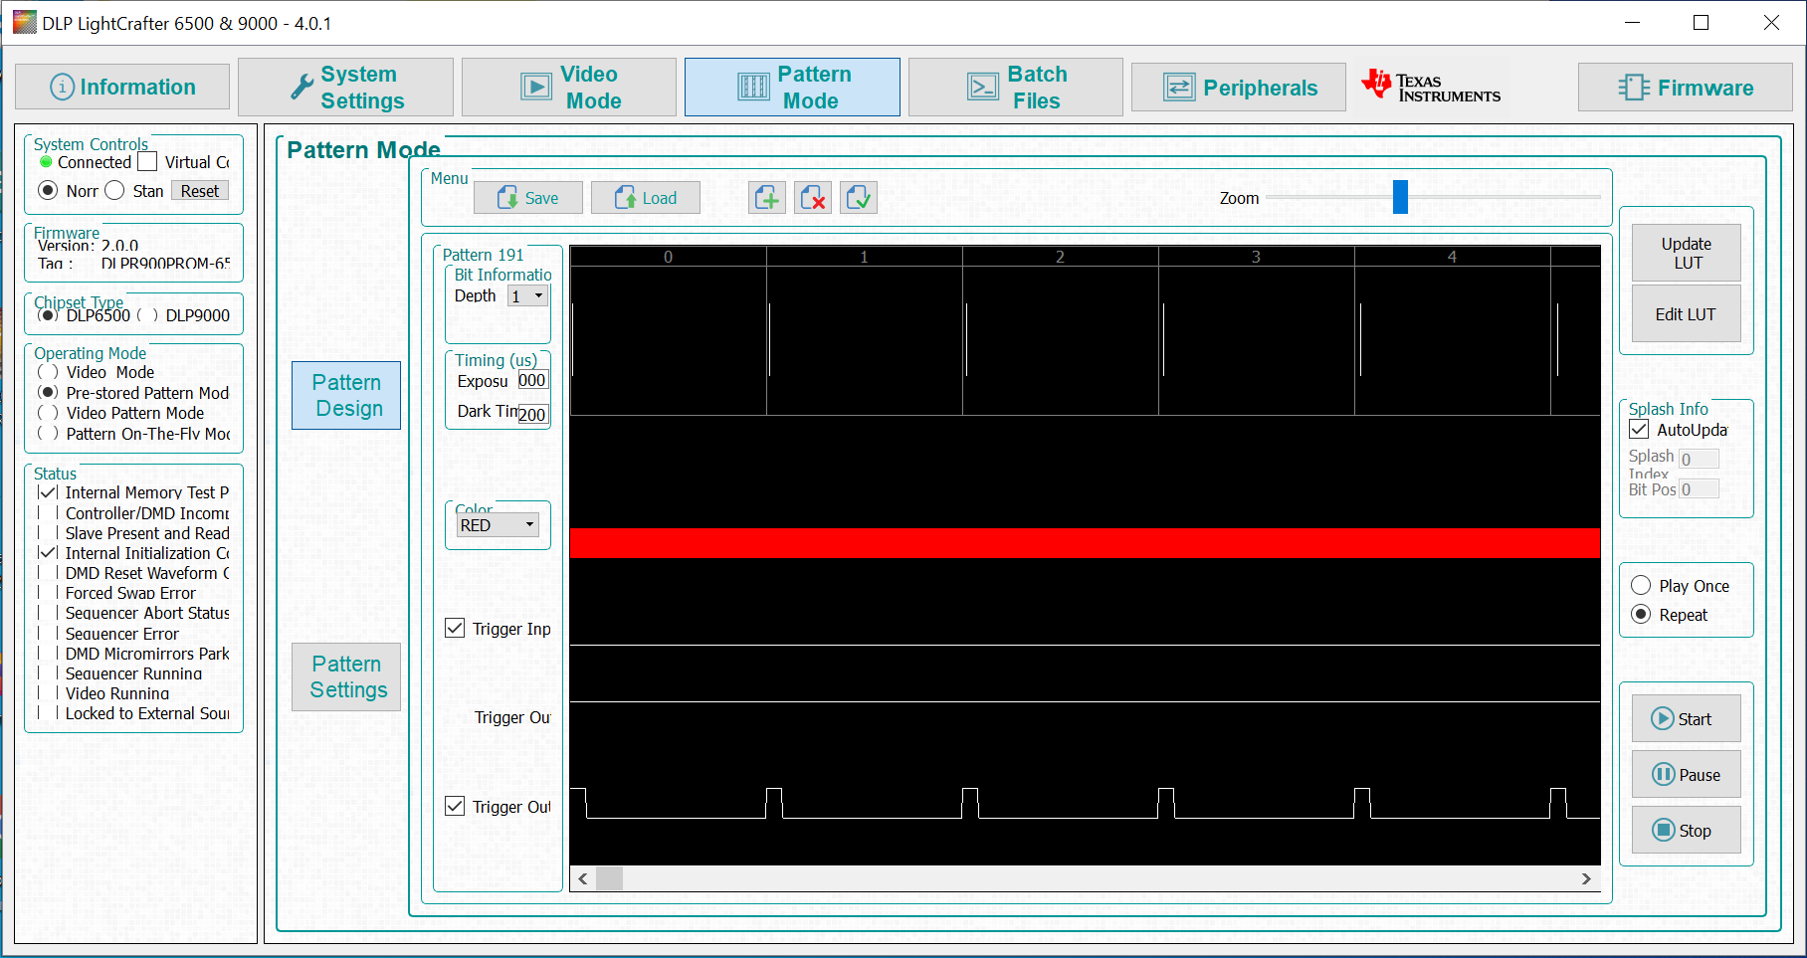Image resolution: width=1807 pixels, height=958 pixels.
Task: Maximize the application window
Action: point(1701,22)
